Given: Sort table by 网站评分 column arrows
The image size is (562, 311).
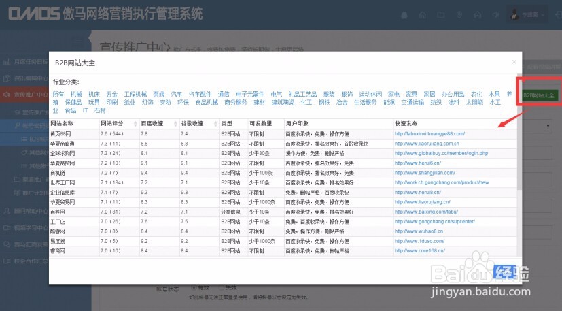Looking at the screenshot, I should pyautogui.click(x=135, y=124).
